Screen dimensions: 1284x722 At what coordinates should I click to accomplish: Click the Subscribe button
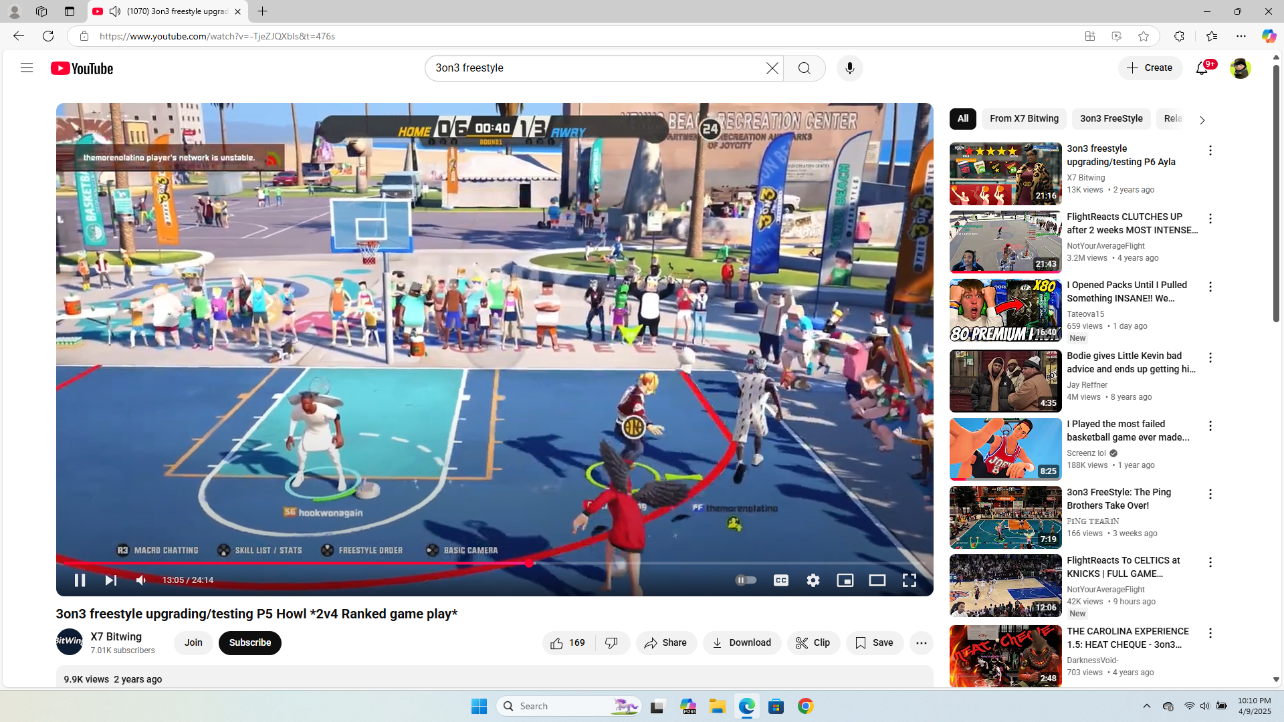point(249,643)
